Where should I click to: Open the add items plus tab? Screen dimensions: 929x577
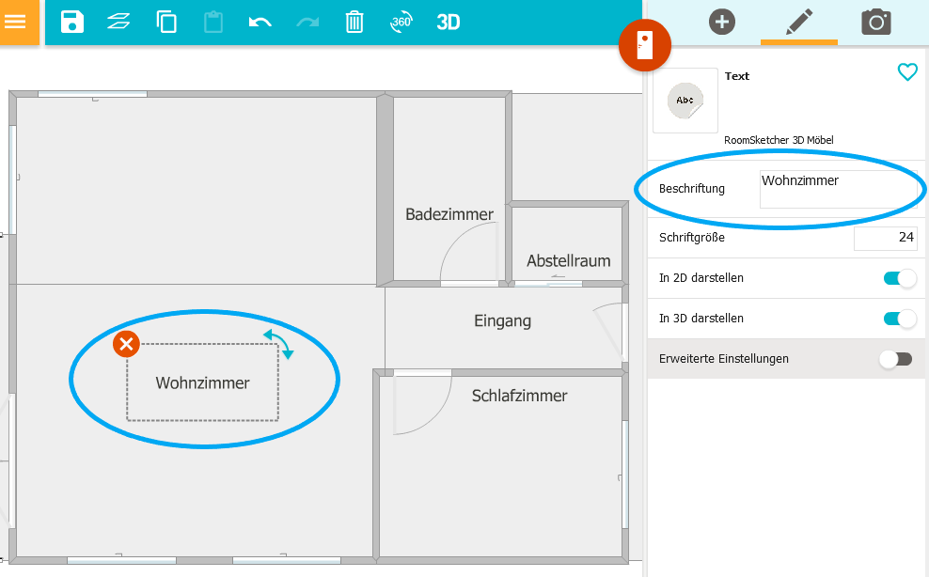click(721, 22)
